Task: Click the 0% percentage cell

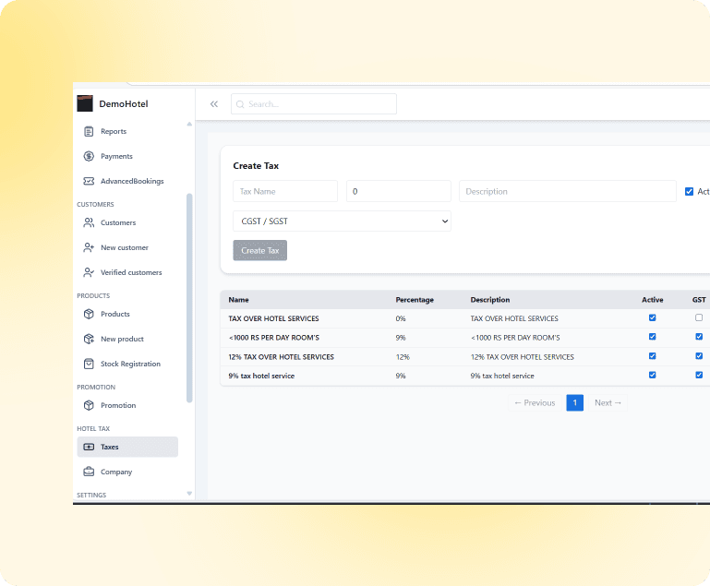Action: click(x=401, y=318)
